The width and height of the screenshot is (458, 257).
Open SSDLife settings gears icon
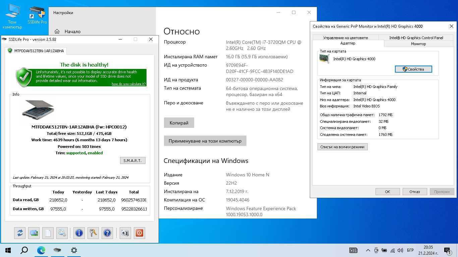(x=62, y=233)
